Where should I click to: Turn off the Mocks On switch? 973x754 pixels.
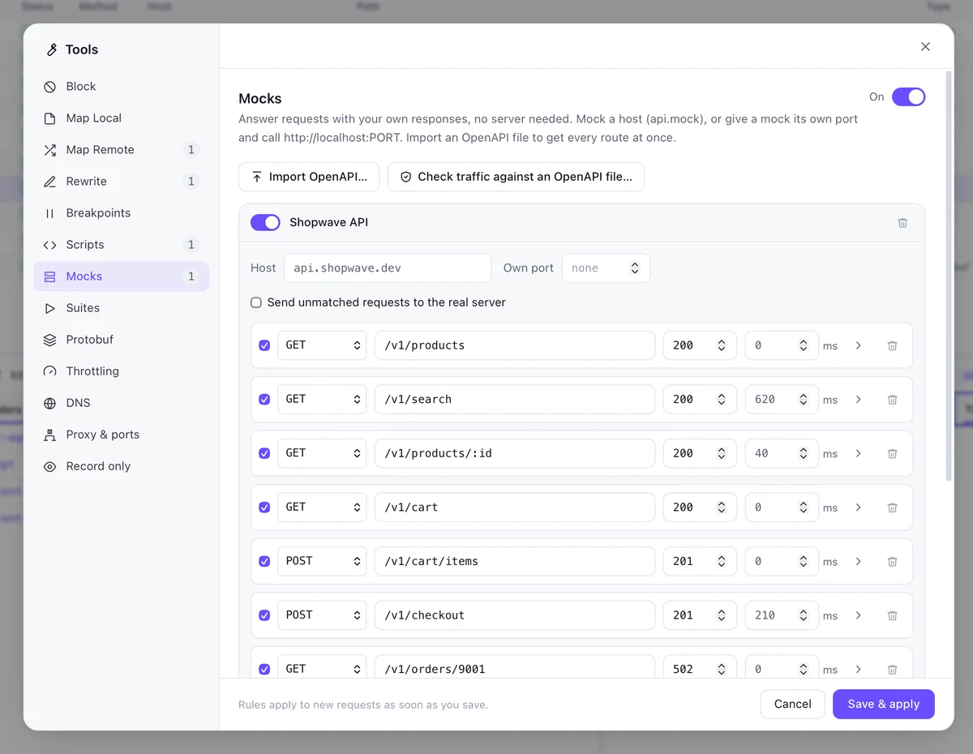pyautogui.click(x=908, y=96)
